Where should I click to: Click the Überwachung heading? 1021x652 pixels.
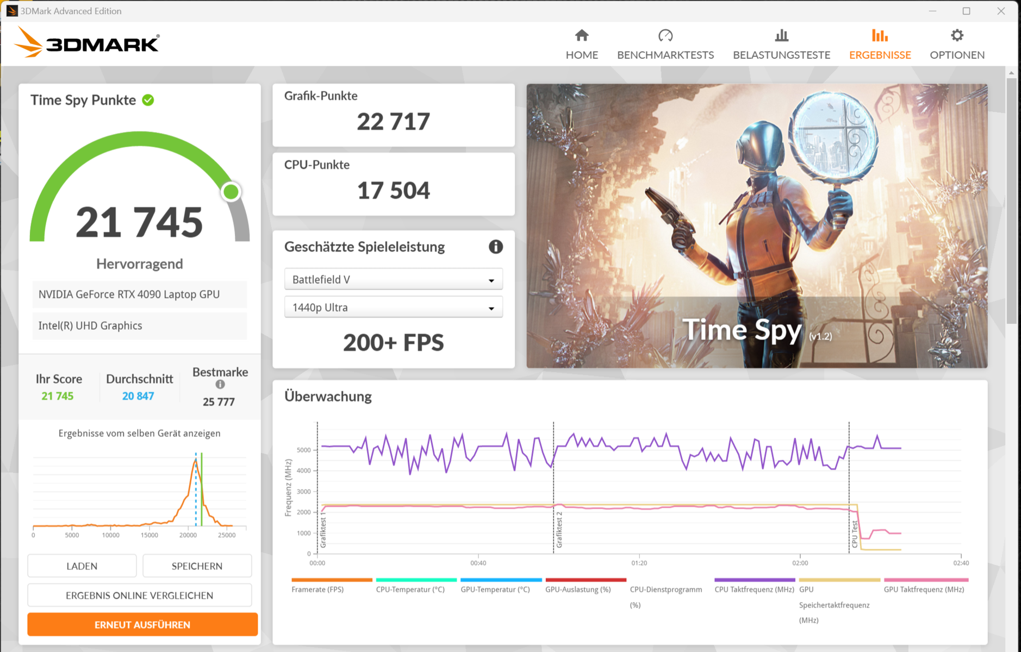(328, 397)
